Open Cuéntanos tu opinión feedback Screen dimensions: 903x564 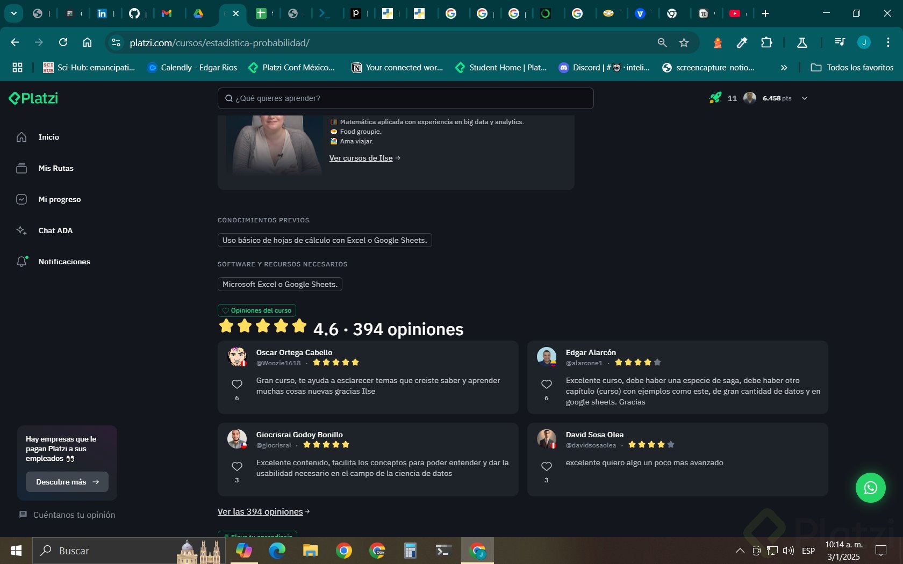coord(67,515)
